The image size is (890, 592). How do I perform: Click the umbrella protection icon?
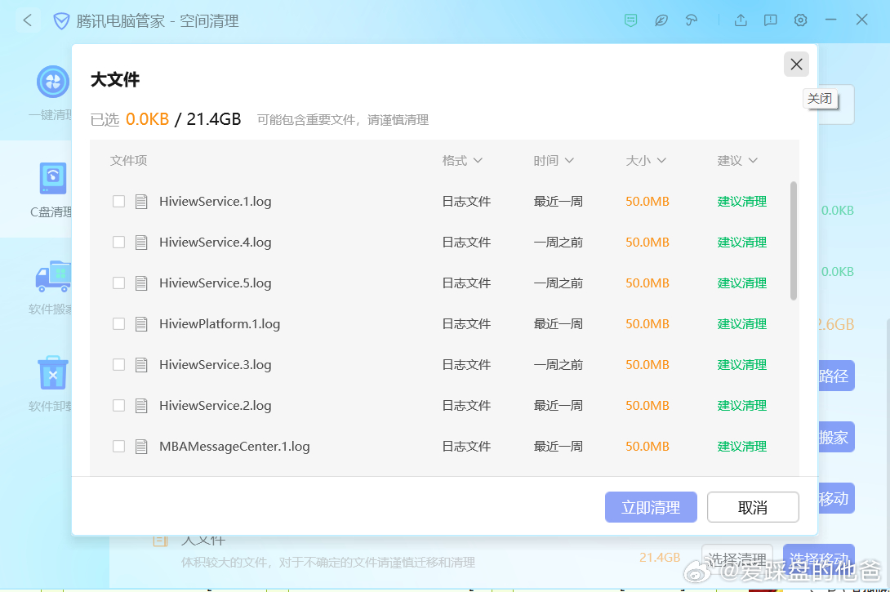[691, 20]
